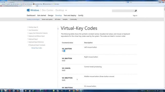The image size is (165, 92).
Task: Open the Most Visited bookmark folder
Action: point(16,4)
